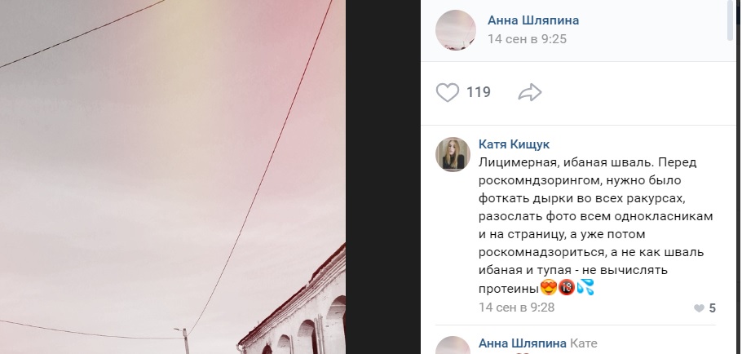Viewport: 742px width, 354px height.
Task: Open Анна Шляпина name in reply comment
Action: (523, 343)
